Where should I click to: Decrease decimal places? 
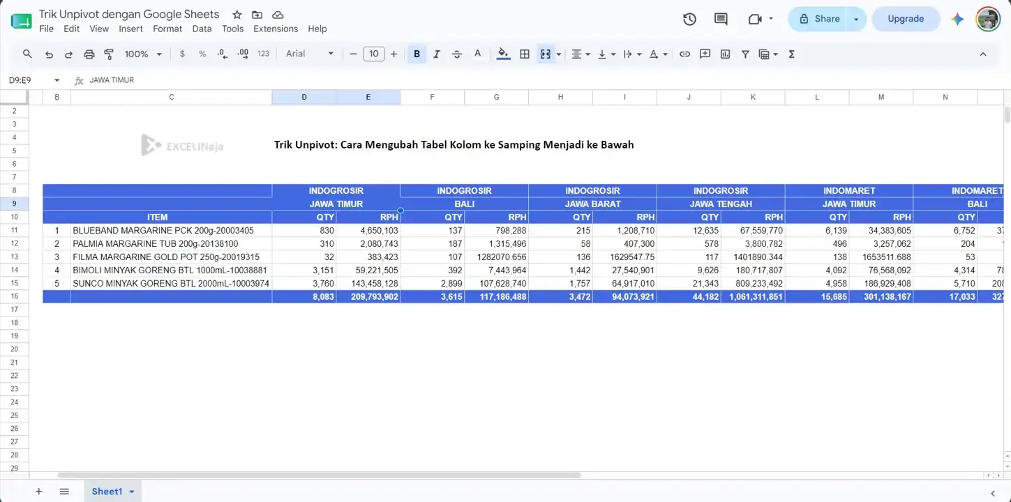coord(223,54)
